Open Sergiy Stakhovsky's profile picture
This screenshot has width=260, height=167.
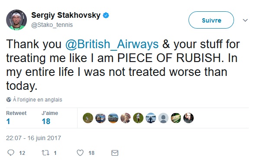click(x=16, y=20)
